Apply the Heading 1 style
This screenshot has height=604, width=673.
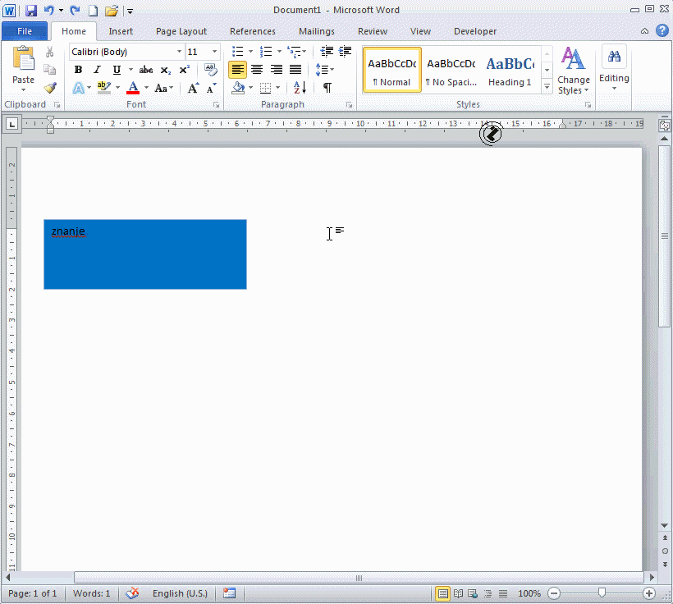(510, 70)
